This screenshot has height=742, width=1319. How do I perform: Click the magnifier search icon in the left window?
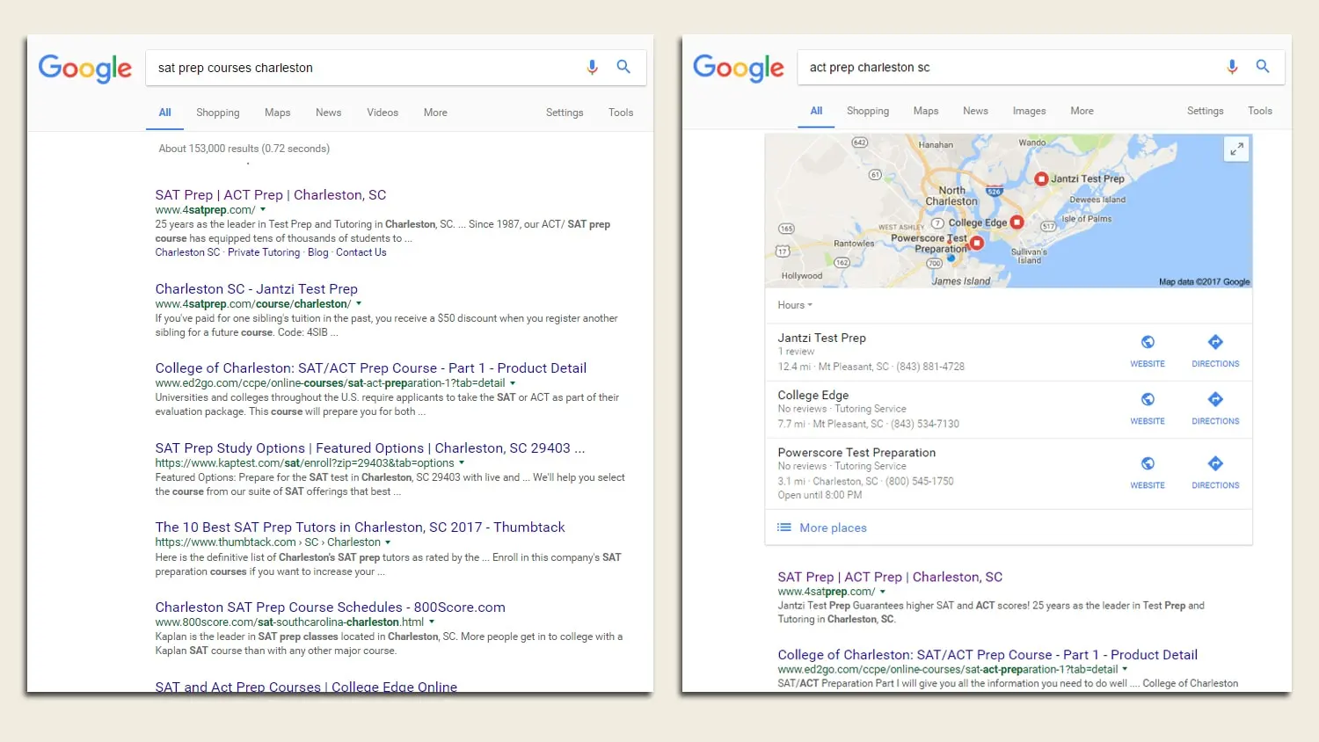pos(623,67)
